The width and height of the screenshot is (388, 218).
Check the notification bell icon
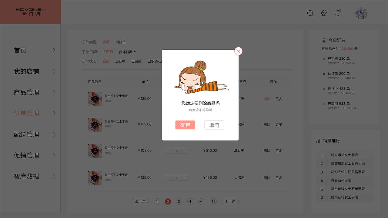point(337,13)
